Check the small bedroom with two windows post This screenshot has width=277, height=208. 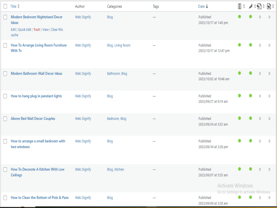(x=5, y=141)
